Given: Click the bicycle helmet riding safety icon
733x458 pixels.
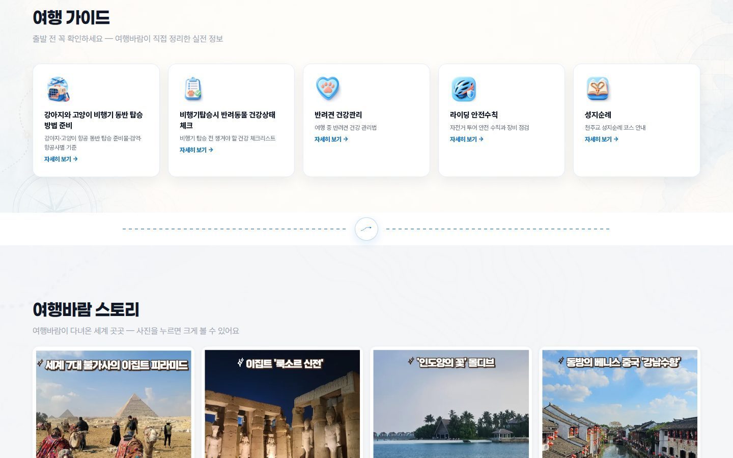Looking at the screenshot, I should point(463,89).
